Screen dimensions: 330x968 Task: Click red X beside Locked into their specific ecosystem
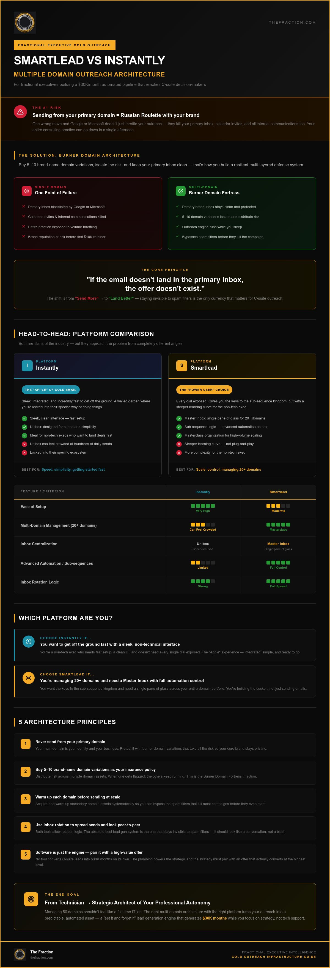point(24,452)
